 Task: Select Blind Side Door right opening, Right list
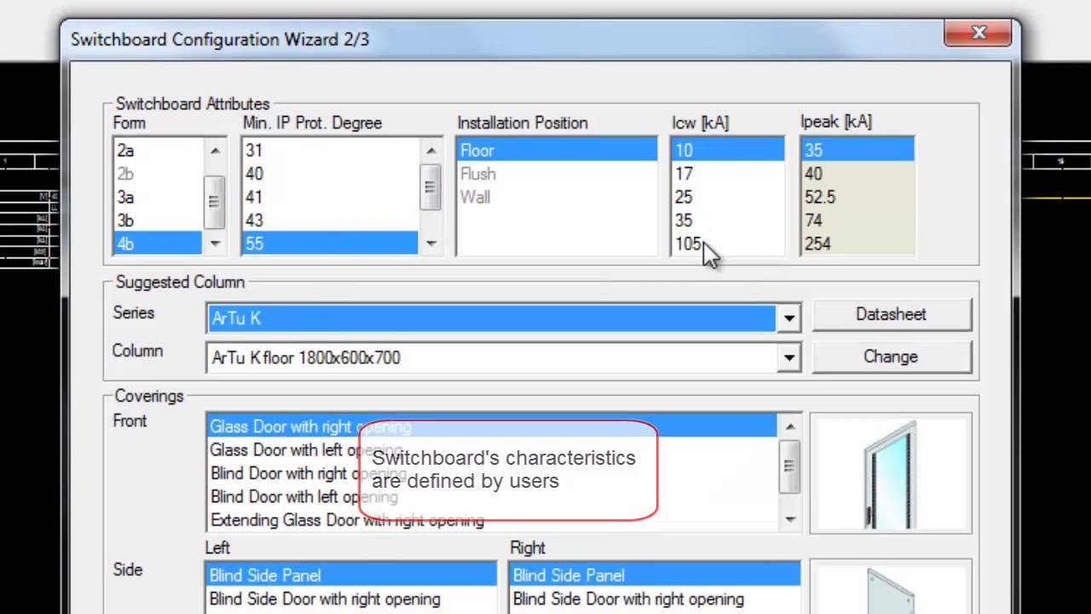coord(655,600)
